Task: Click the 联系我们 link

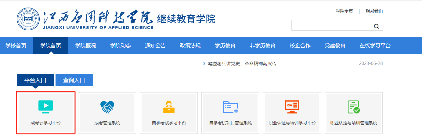Action: [x=374, y=11]
